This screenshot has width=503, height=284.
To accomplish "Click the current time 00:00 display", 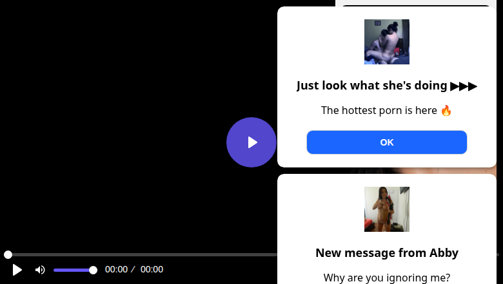I will click(116, 270).
